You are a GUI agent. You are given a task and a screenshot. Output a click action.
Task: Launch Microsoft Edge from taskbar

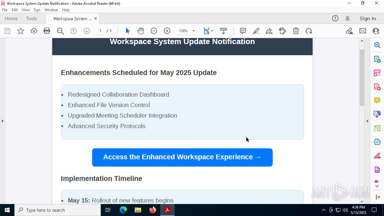point(123,210)
